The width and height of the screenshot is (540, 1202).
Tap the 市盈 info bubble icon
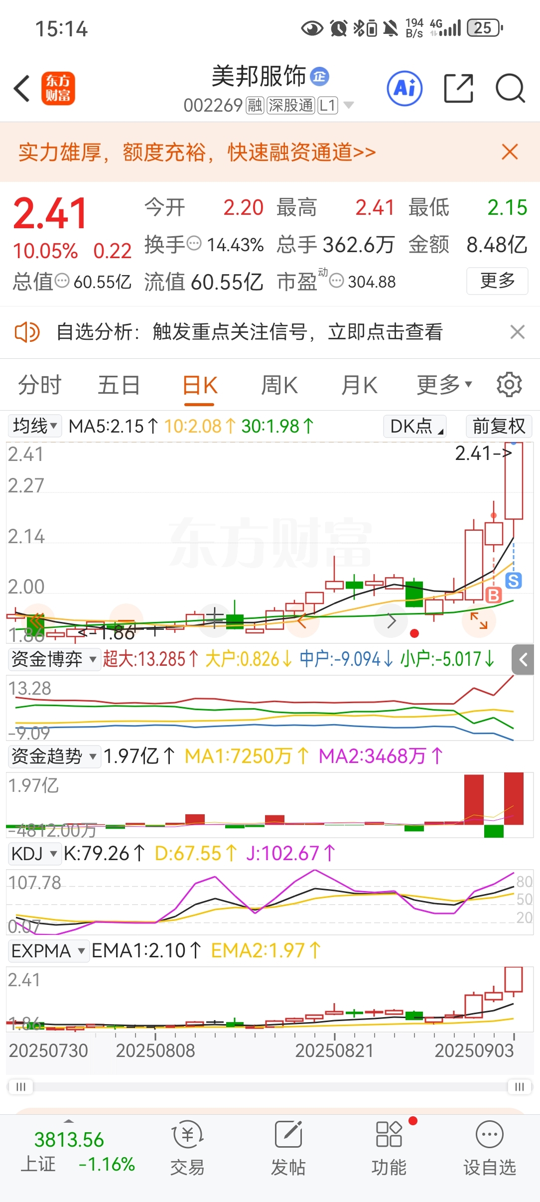(337, 281)
